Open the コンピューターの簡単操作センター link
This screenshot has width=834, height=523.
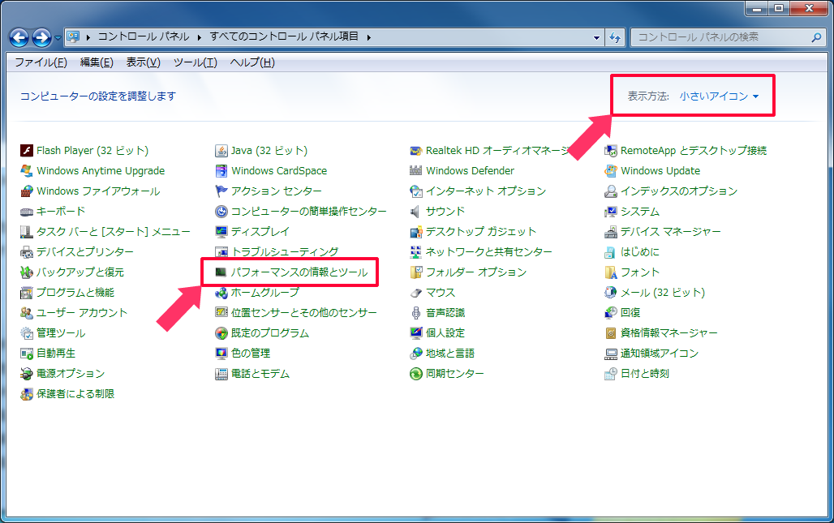[309, 212]
